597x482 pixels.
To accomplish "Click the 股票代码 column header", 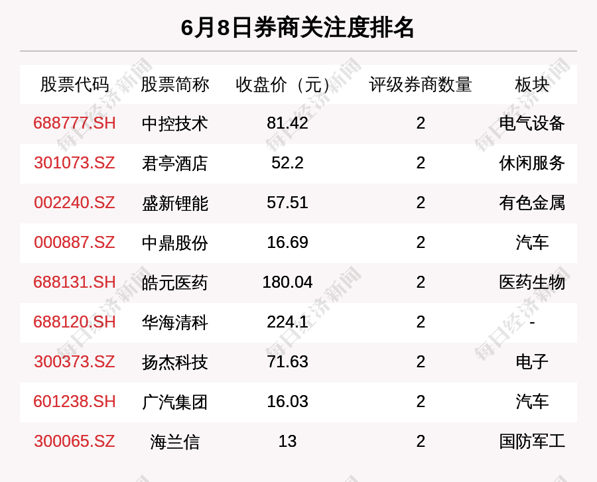I will tap(74, 85).
